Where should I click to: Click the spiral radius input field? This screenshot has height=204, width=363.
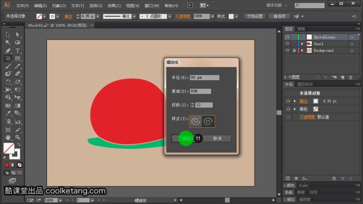click(204, 77)
